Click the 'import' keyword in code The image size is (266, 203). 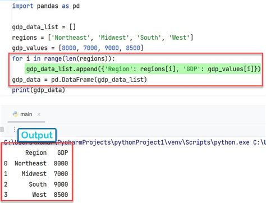coord(22,6)
